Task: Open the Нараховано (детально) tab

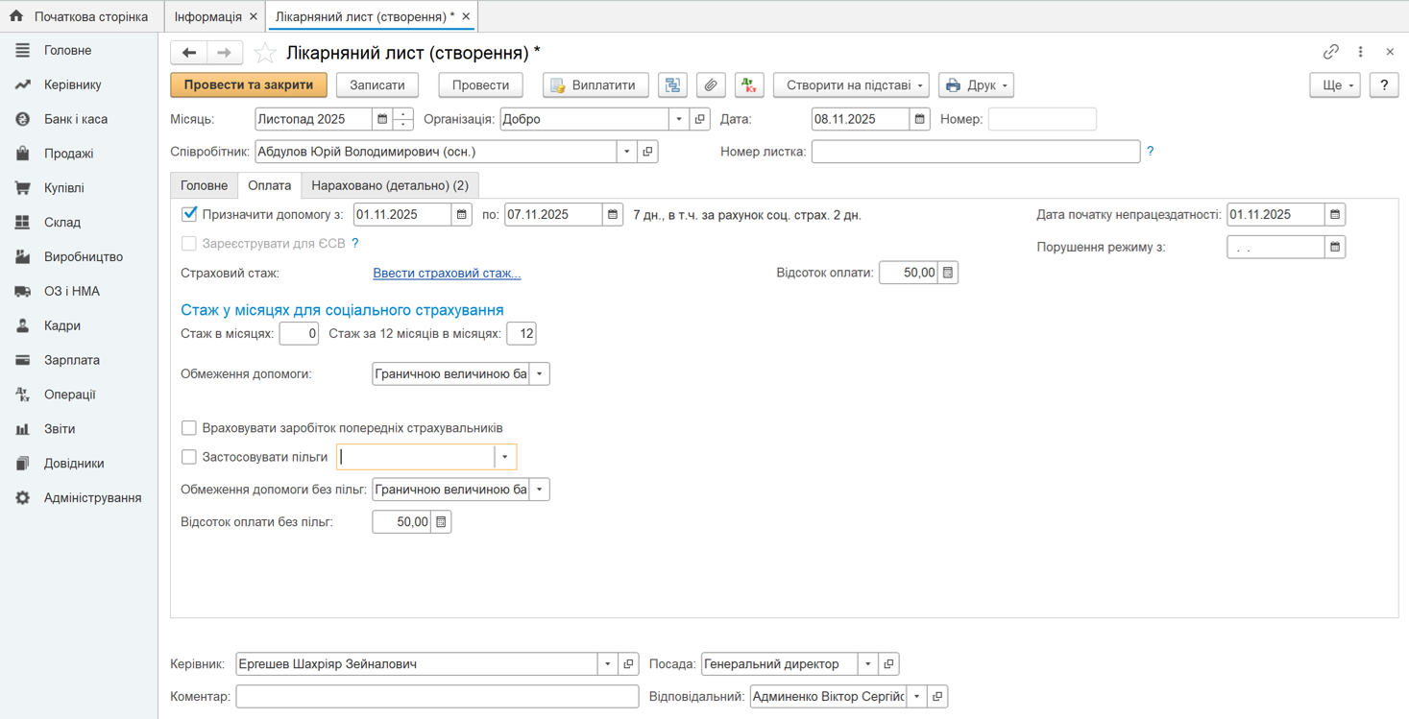Action: coord(390,185)
